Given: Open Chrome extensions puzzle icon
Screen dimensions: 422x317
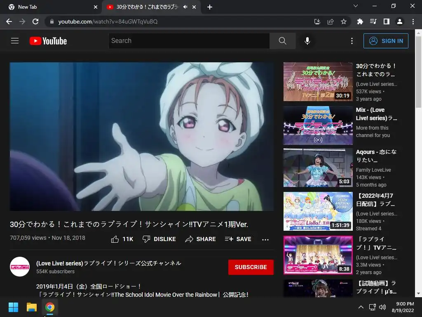Looking at the screenshot, I should 360,21.
